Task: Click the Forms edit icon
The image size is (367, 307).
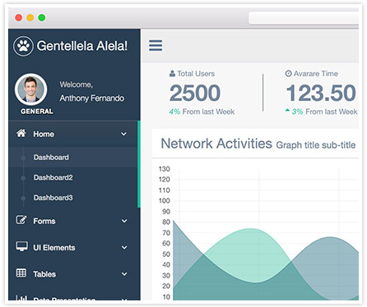Action: pyautogui.click(x=21, y=220)
